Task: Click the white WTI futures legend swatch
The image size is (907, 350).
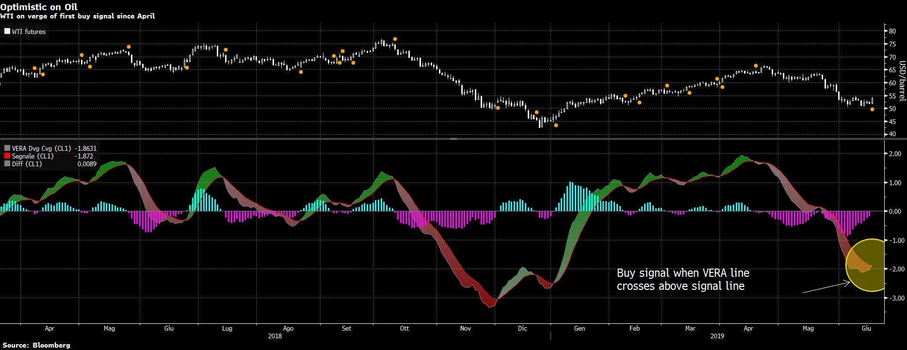Action: click(7, 32)
